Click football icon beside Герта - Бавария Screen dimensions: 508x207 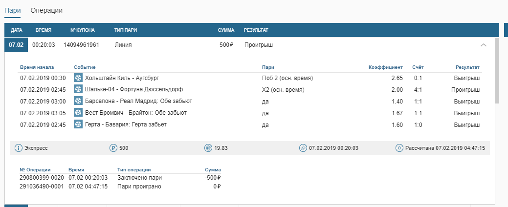click(x=78, y=124)
